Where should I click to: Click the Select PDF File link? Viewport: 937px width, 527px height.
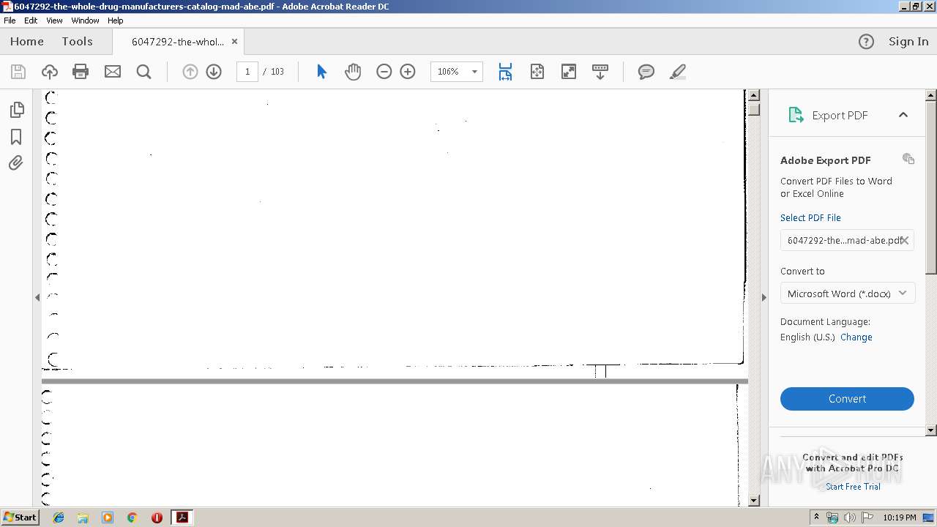pyautogui.click(x=810, y=218)
